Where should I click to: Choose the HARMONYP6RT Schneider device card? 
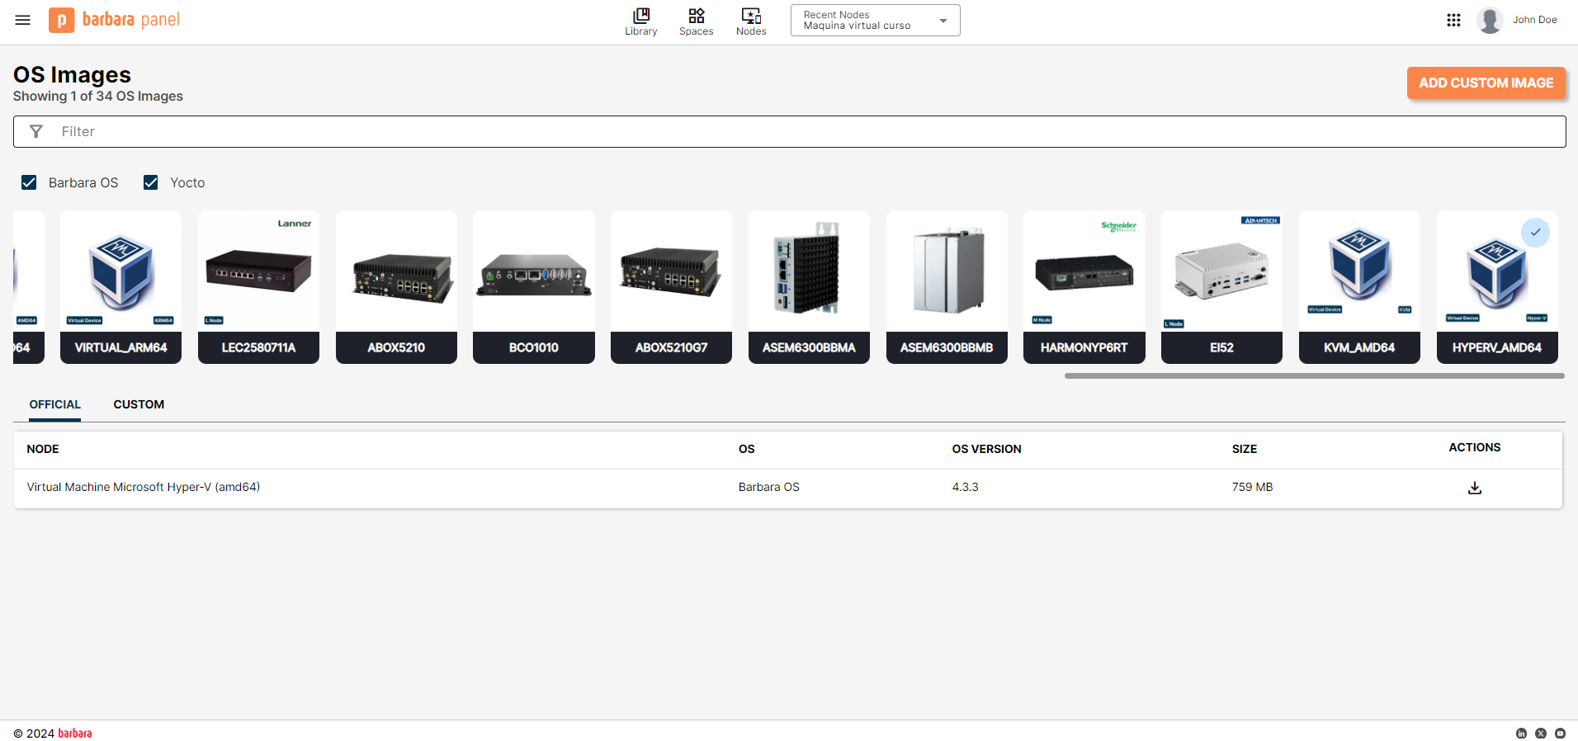(1084, 286)
